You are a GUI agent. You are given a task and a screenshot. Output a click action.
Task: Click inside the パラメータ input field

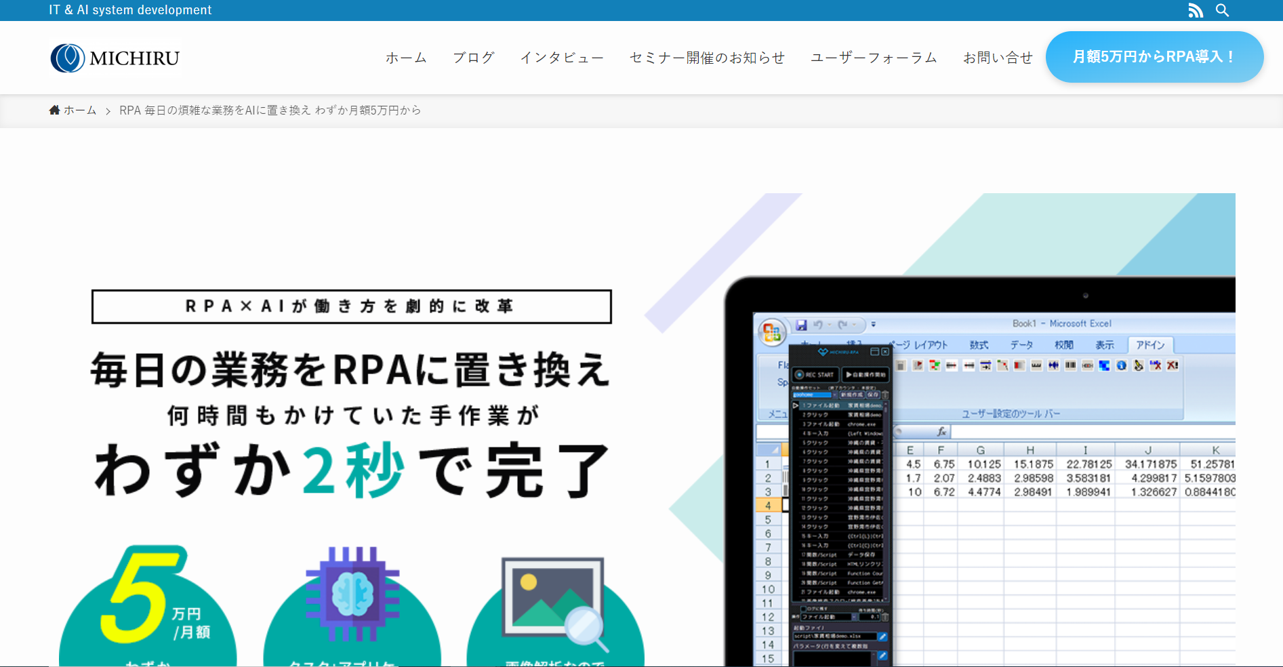[x=832, y=658]
